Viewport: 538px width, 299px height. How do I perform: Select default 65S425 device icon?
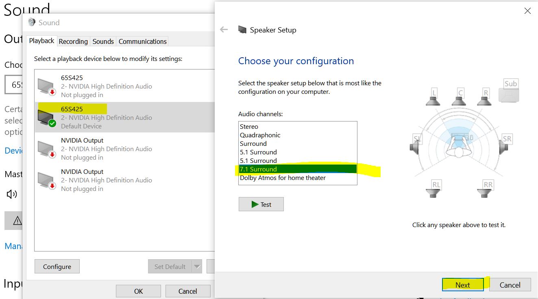(47, 117)
